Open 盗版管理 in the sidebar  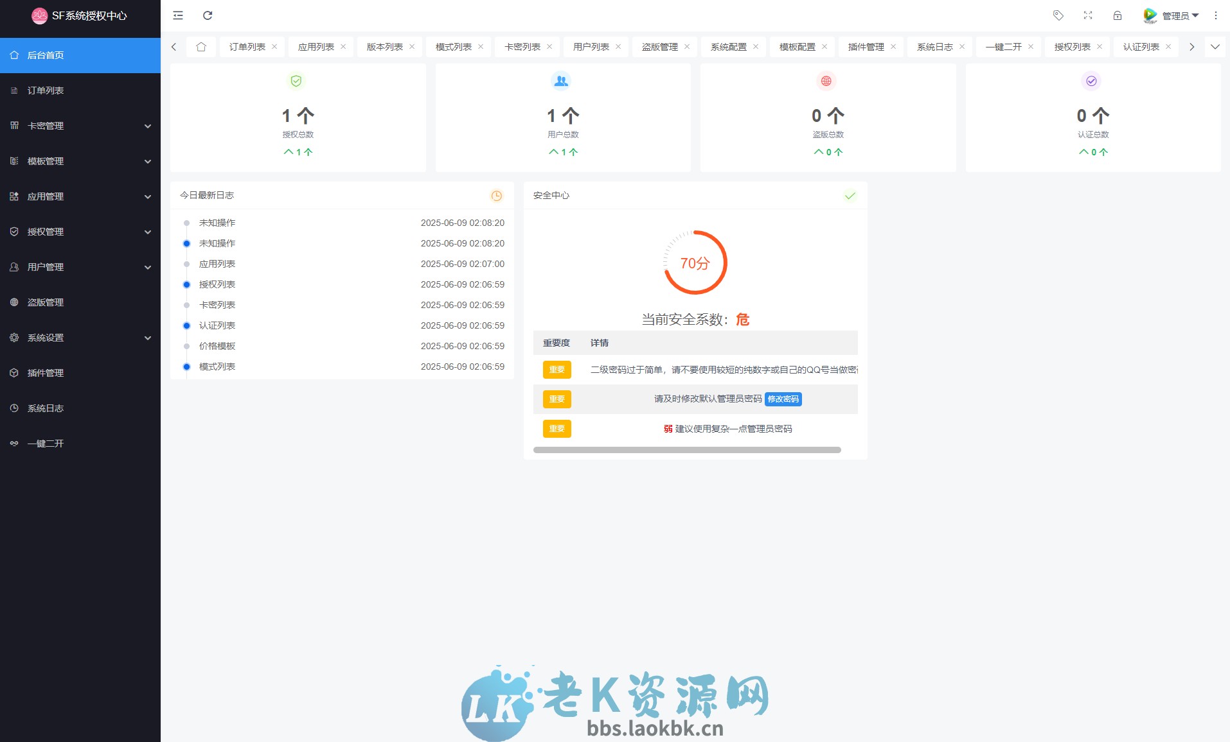(45, 302)
